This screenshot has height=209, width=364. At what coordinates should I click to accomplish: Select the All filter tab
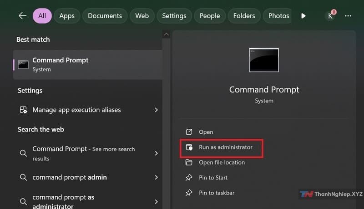[x=42, y=16]
